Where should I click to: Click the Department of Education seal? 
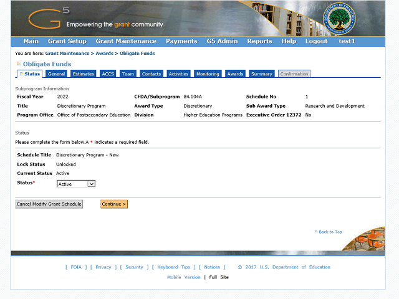tap(339, 19)
